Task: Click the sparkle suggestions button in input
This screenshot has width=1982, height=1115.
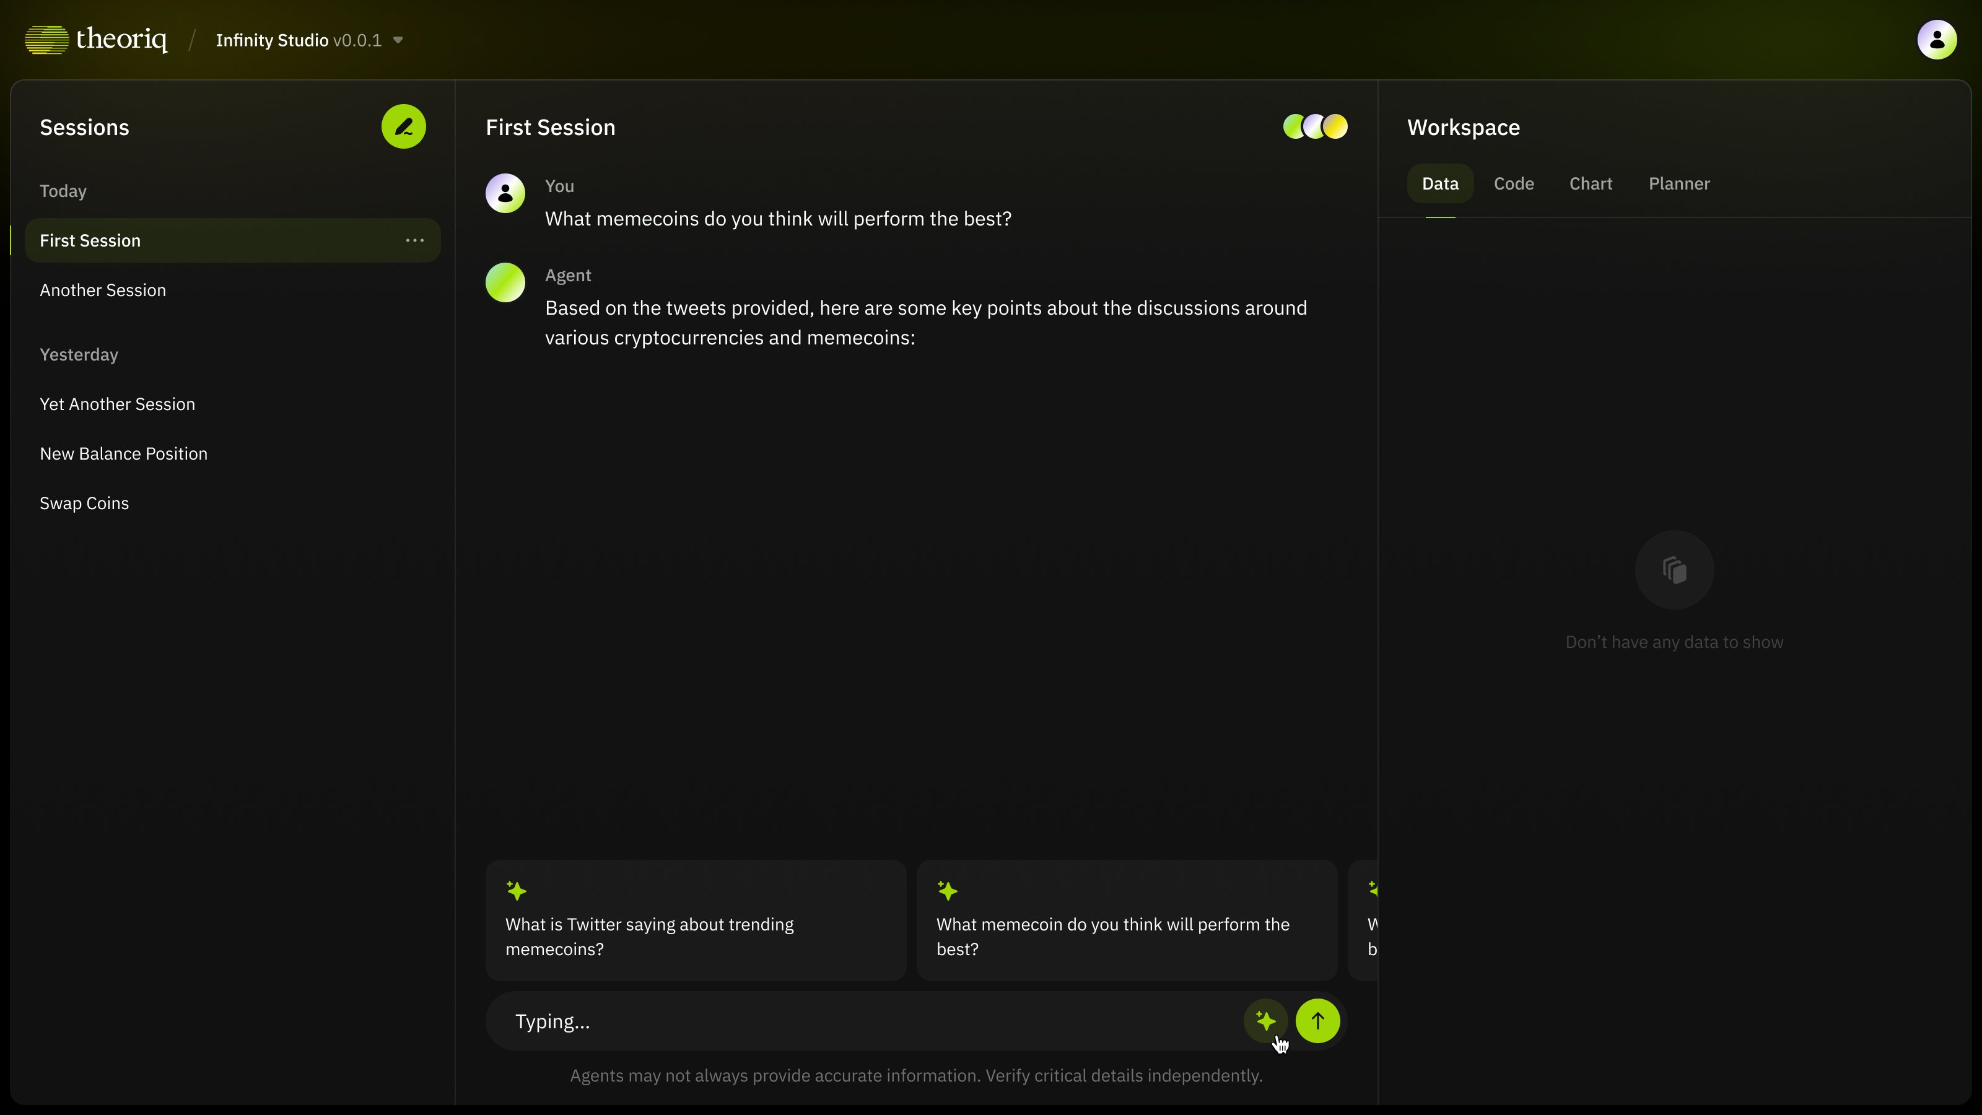Action: coord(1265,1020)
